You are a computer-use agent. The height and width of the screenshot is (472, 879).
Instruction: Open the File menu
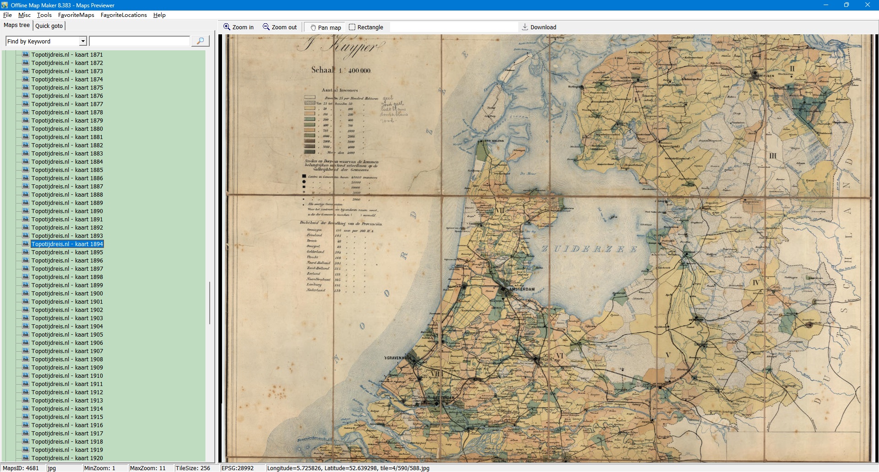click(7, 15)
